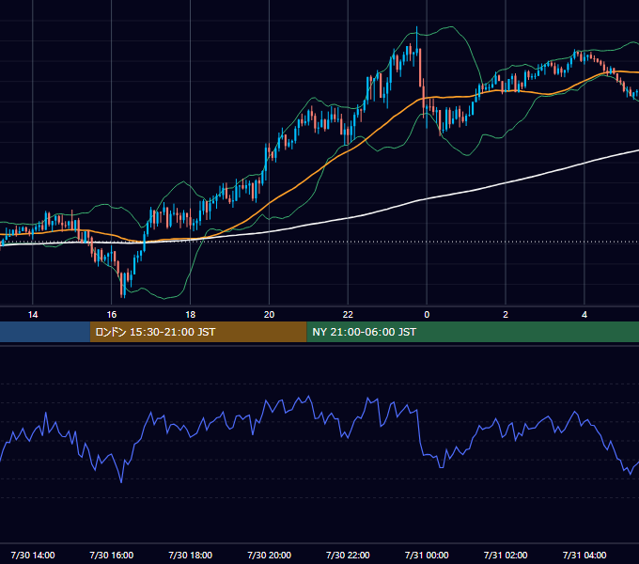This screenshot has width=639, height=564.
Task: Click the 7/30 16:00 label on oscillator axis
Action: tap(111, 555)
